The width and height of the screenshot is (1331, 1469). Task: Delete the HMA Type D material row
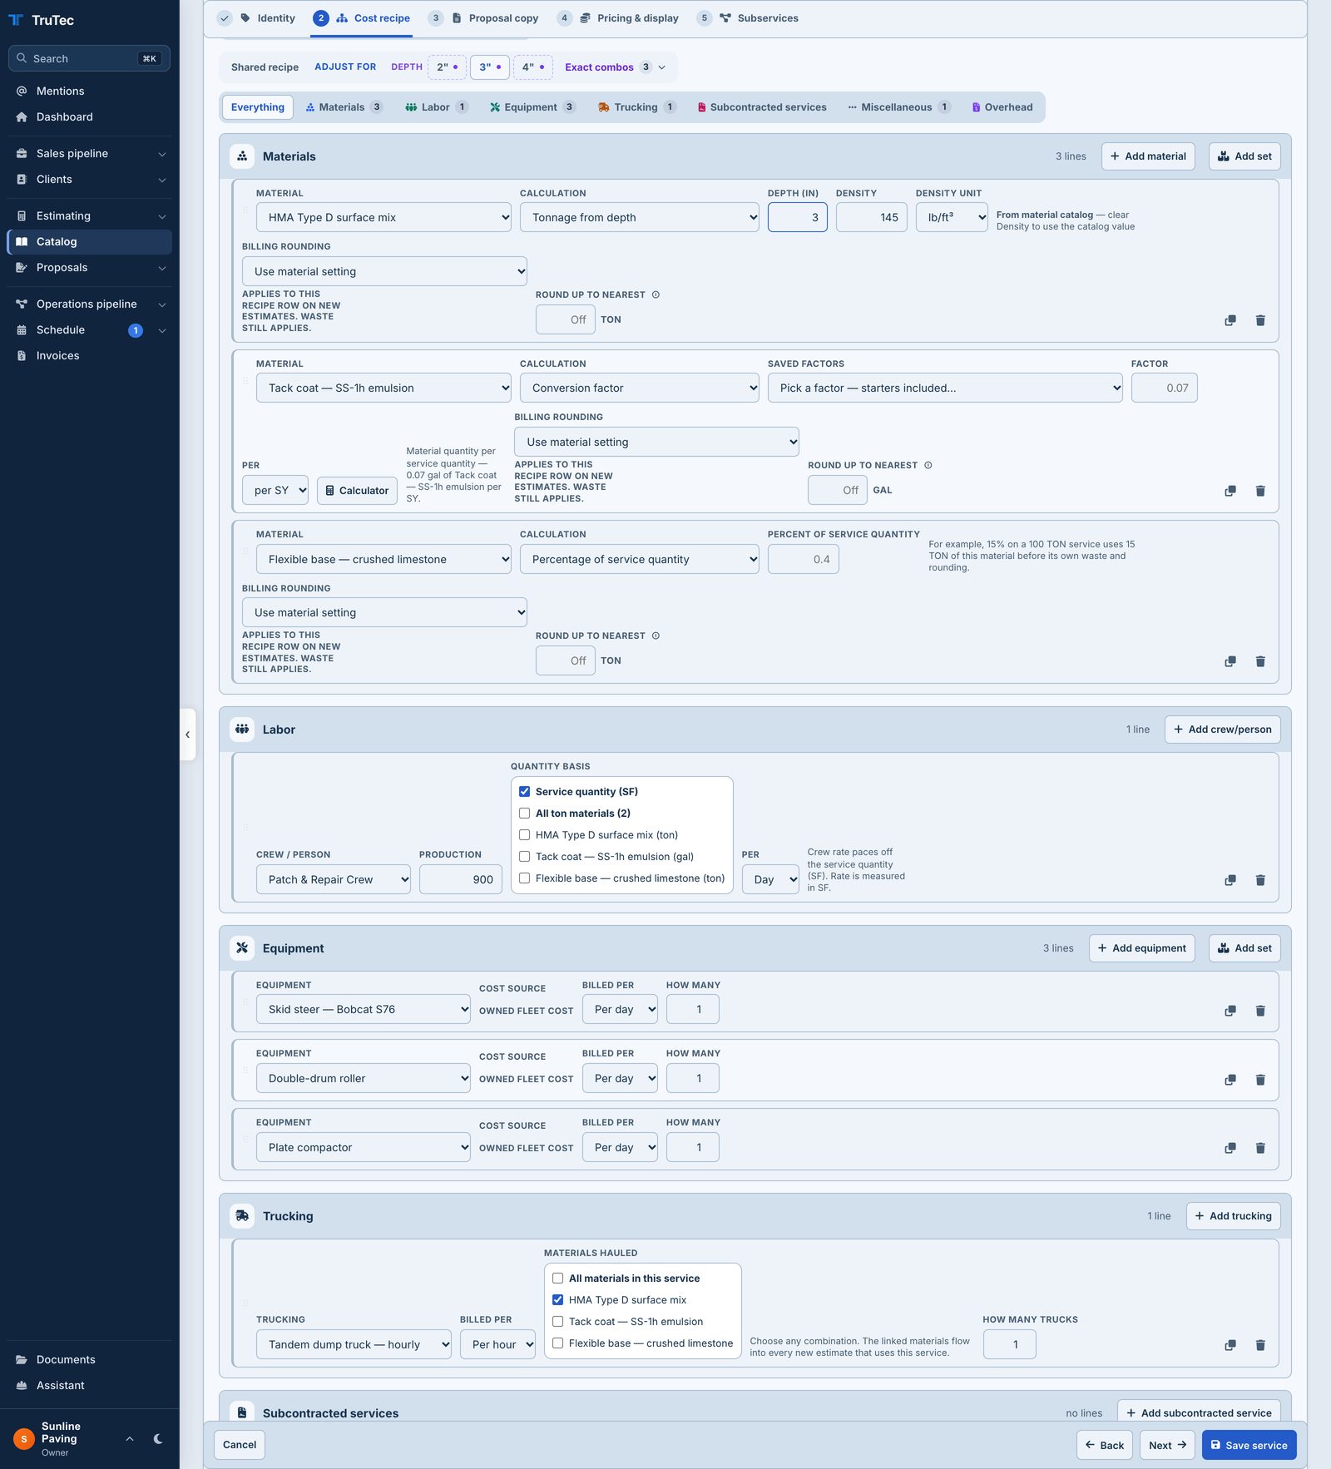pyautogui.click(x=1260, y=320)
